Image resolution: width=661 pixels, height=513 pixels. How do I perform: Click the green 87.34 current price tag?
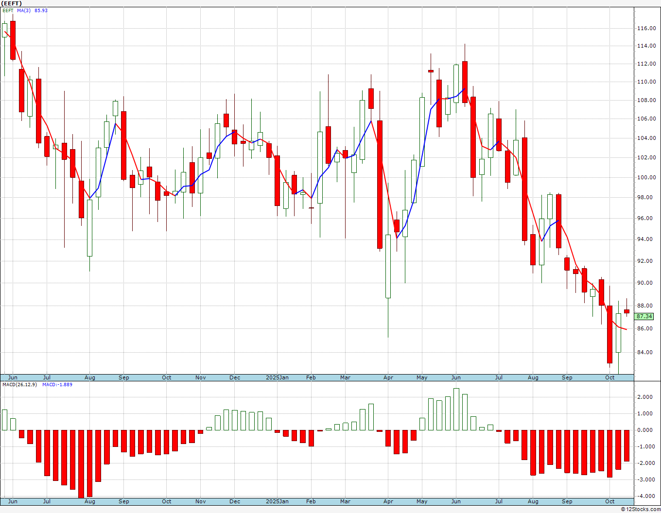[644, 316]
